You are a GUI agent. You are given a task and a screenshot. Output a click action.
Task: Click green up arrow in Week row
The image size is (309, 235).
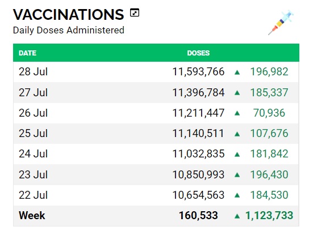click(237, 216)
